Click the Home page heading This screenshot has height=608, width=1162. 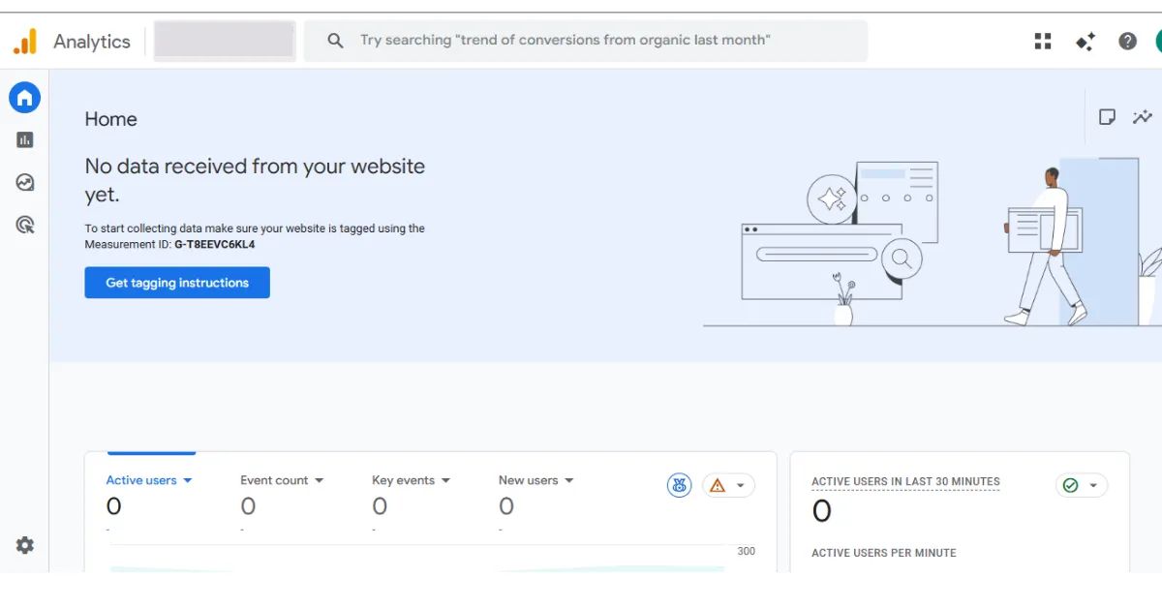[x=111, y=119]
